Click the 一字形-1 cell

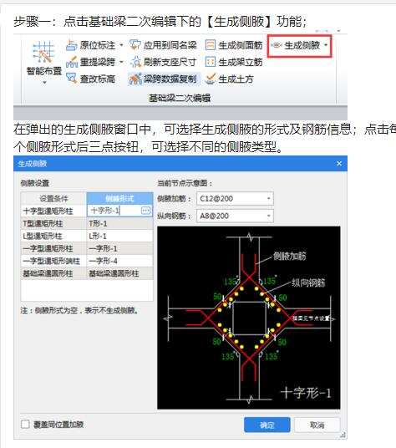[x=119, y=248]
